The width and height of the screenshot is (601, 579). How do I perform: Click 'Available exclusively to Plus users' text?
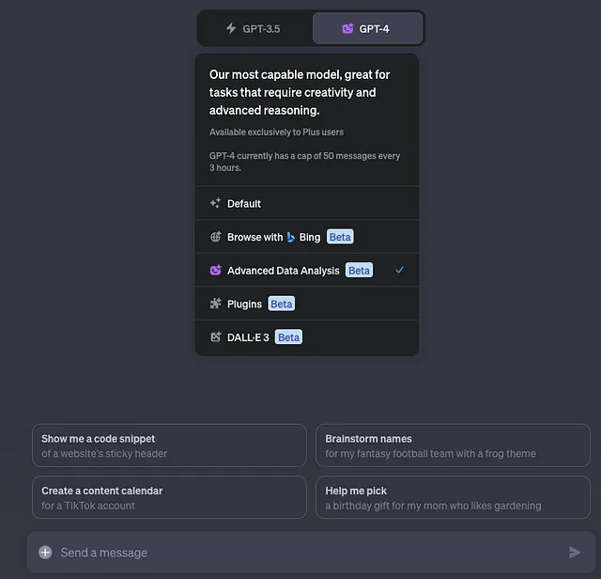(276, 132)
